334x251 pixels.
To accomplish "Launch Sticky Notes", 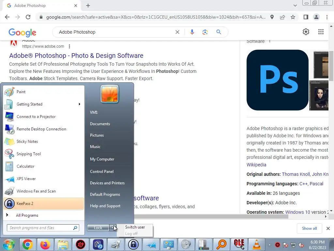I will pyautogui.click(x=44, y=141).
